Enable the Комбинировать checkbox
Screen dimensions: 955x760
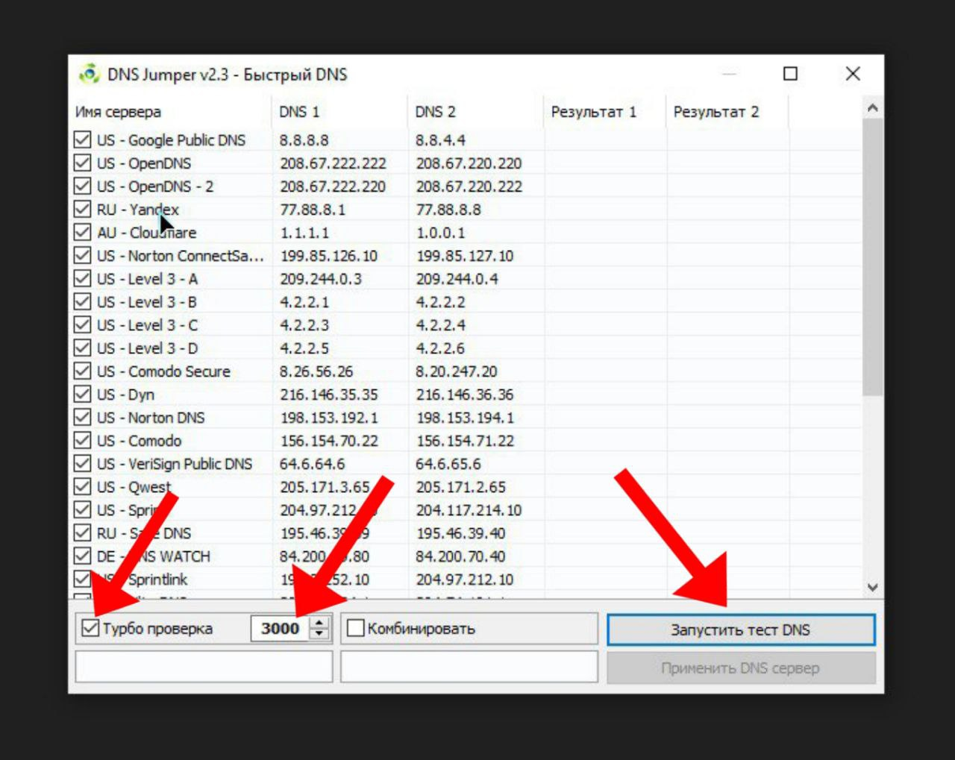pos(356,628)
